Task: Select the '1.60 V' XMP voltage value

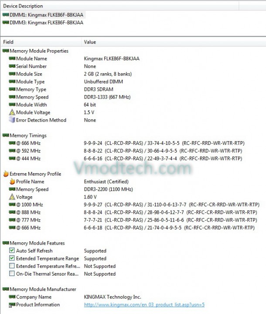Action: point(90,197)
